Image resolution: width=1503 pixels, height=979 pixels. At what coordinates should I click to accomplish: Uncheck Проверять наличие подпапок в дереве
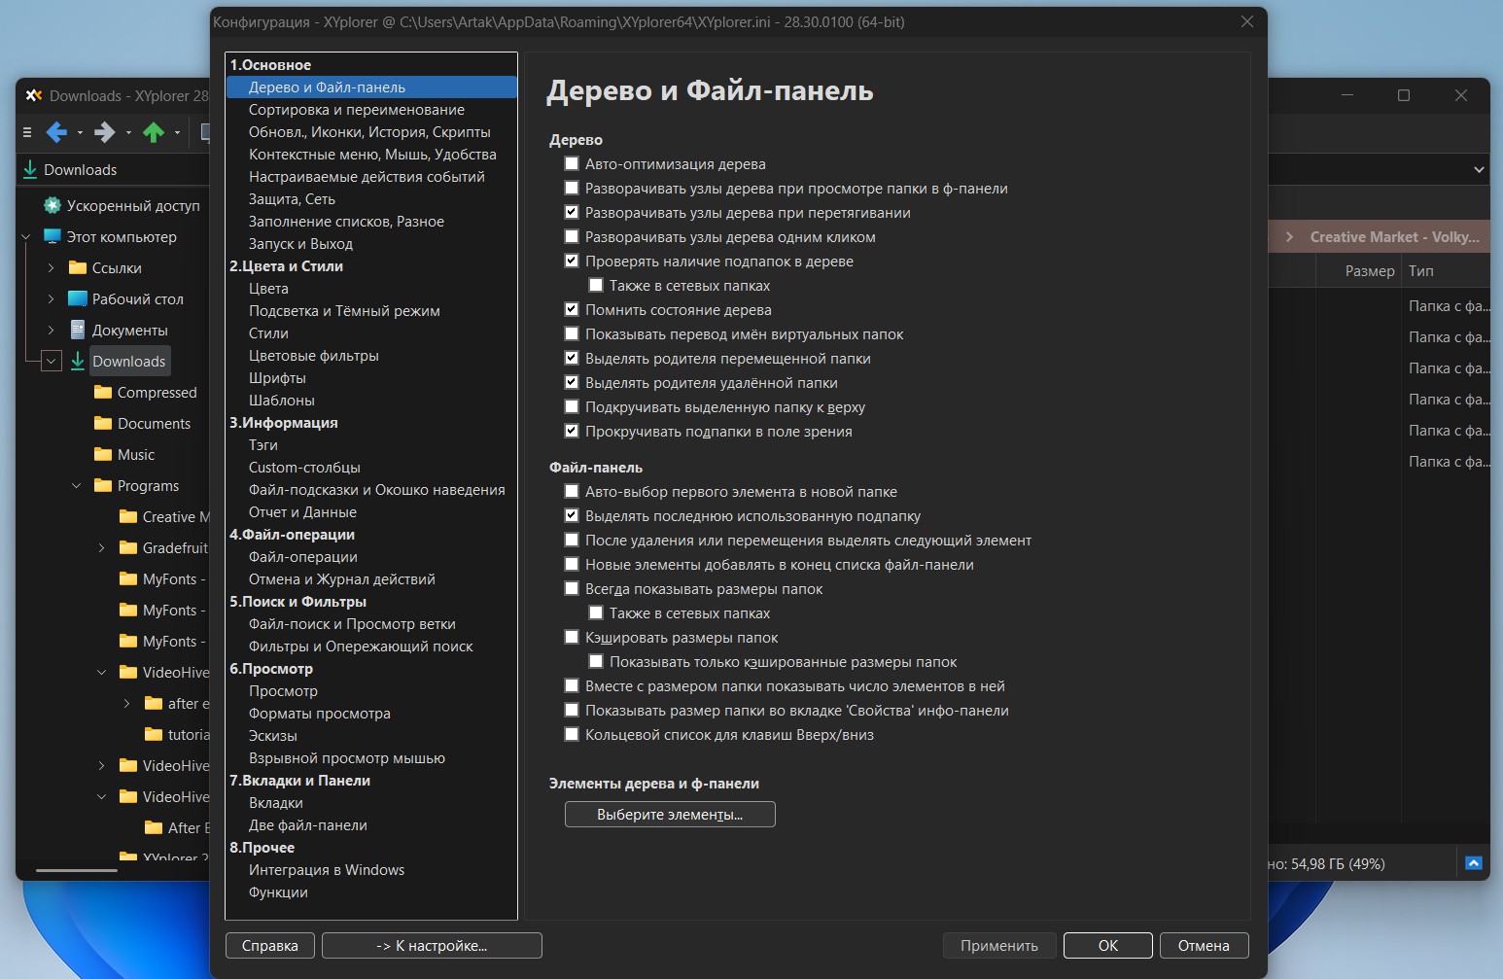point(572,261)
